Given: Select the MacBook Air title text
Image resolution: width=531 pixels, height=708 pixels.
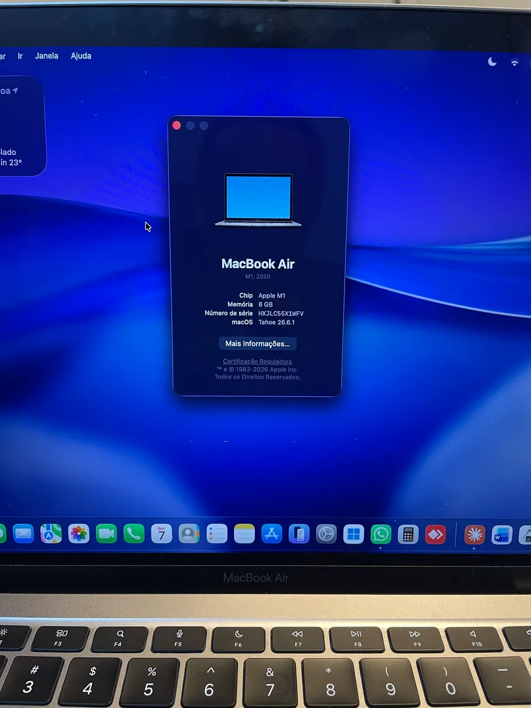Looking at the screenshot, I should (x=258, y=264).
